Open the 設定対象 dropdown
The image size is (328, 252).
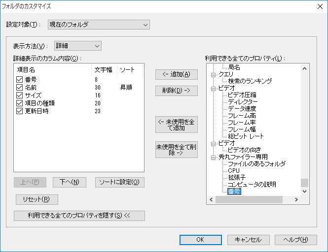(99, 24)
